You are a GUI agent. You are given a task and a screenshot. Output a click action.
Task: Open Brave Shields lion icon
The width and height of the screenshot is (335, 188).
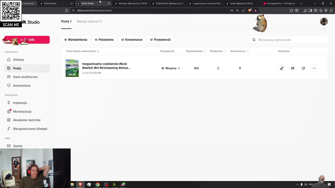250,10
